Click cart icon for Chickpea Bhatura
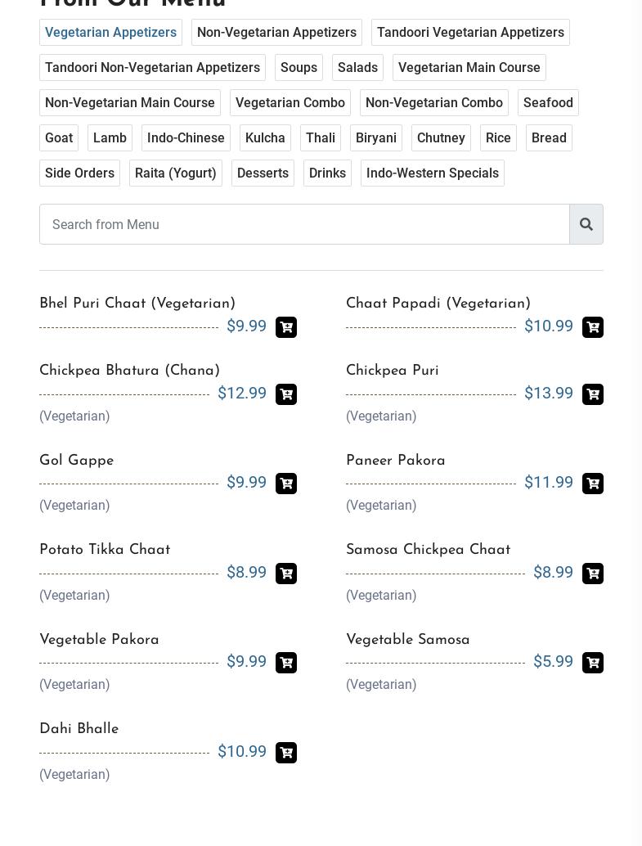This screenshot has width=642, height=846. [x=286, y=394]
